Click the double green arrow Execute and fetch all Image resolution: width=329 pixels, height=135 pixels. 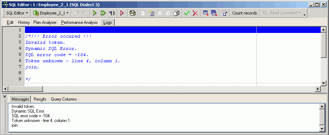(x=103, y=13)
